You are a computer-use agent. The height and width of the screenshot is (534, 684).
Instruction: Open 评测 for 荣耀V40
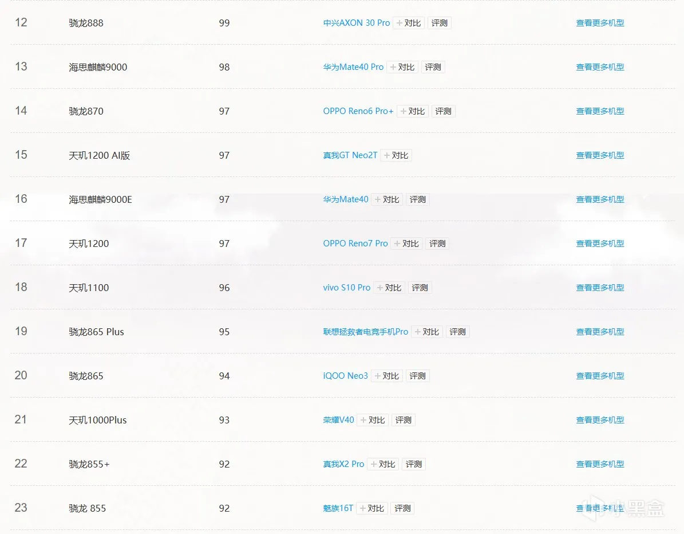(x=403, y=420)
